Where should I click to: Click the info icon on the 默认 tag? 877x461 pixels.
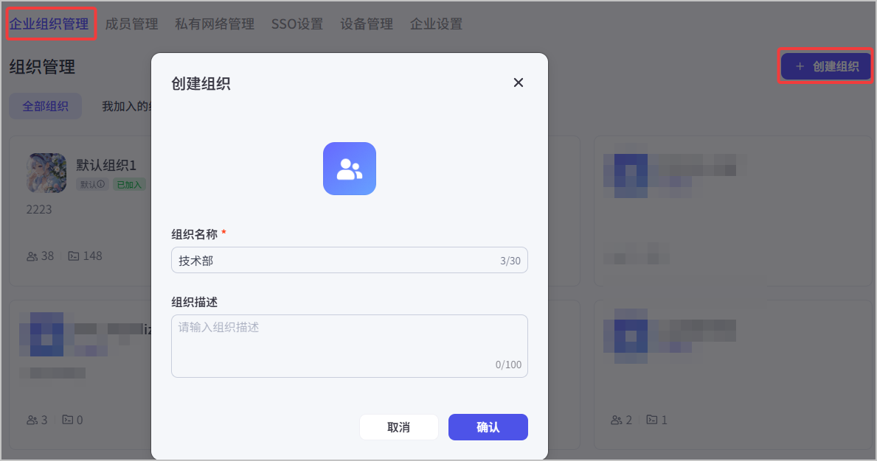pyautogui.click(x=101, y=184)
